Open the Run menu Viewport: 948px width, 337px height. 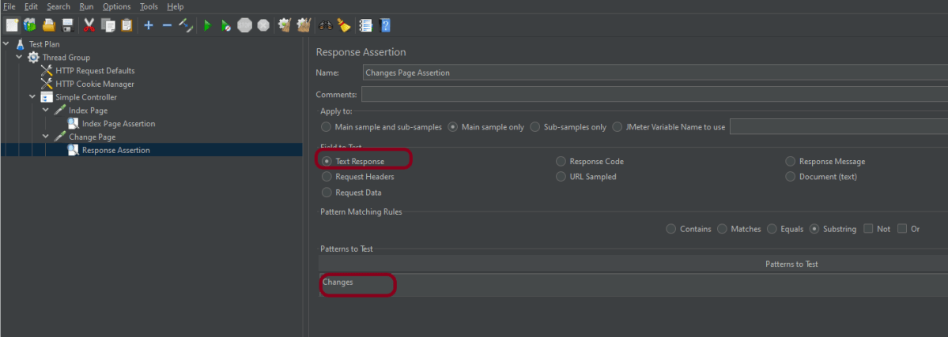pyautogui.click(x=86, y=6)
